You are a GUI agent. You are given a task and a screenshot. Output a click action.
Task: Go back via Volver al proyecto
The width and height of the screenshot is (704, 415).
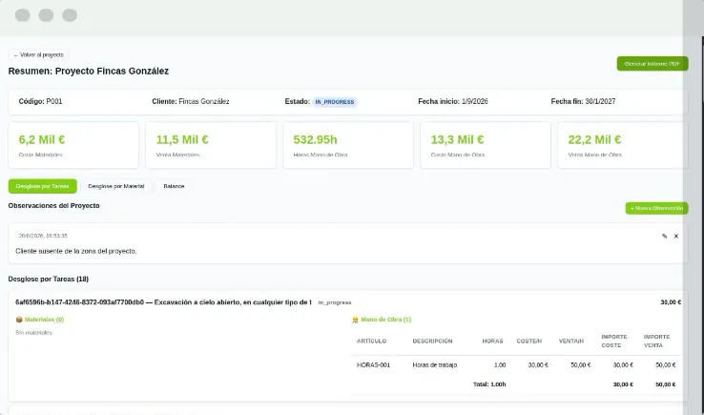[x=38, y=54]
